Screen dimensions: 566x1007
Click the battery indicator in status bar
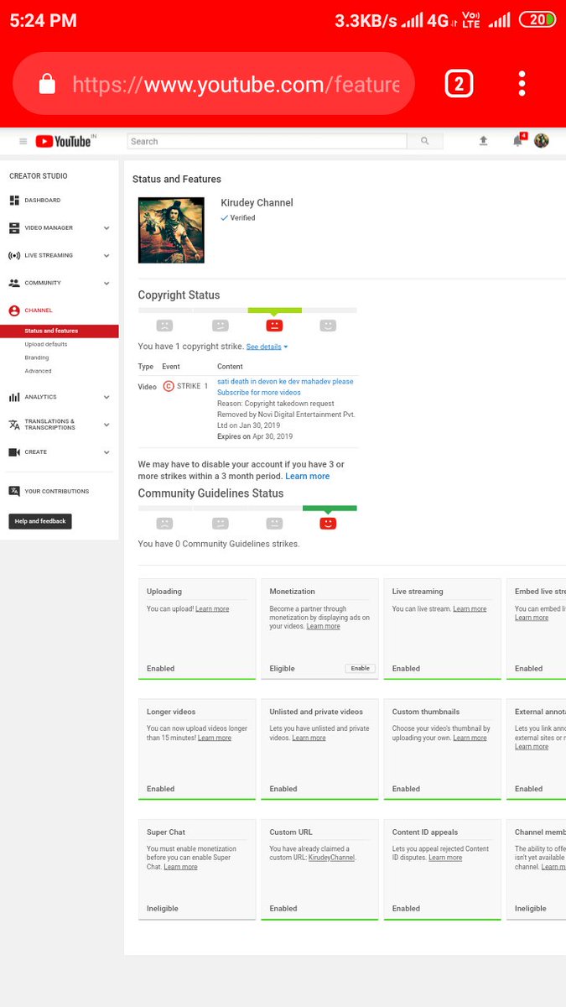point(537,19)
